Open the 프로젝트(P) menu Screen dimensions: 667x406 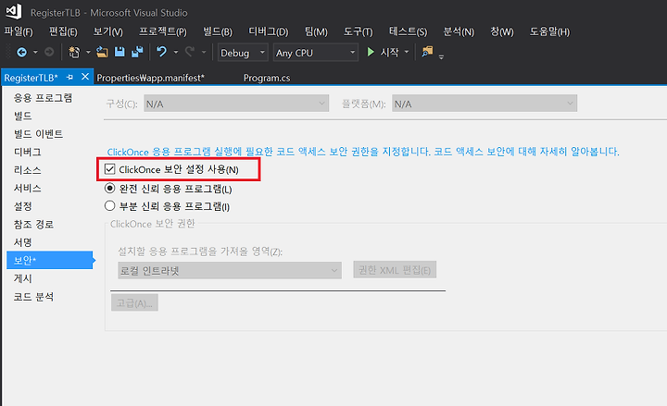click(x=163, y=31)
